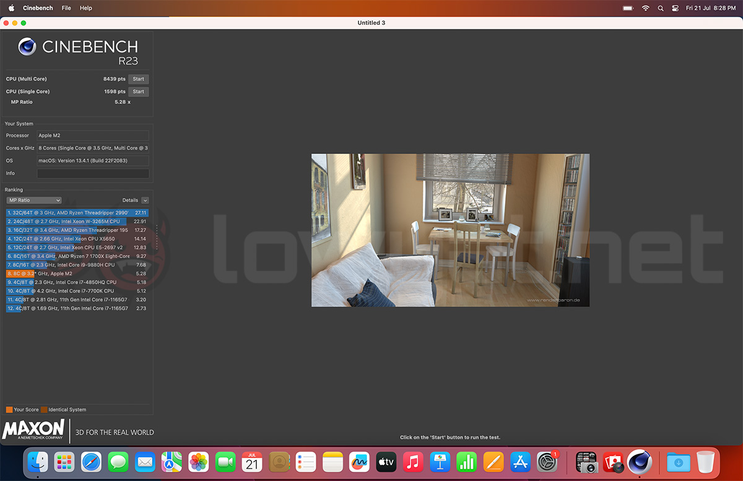743x481 pixels.
Task: Open the Downloads folder in the Dock
Action: (679, 462)
